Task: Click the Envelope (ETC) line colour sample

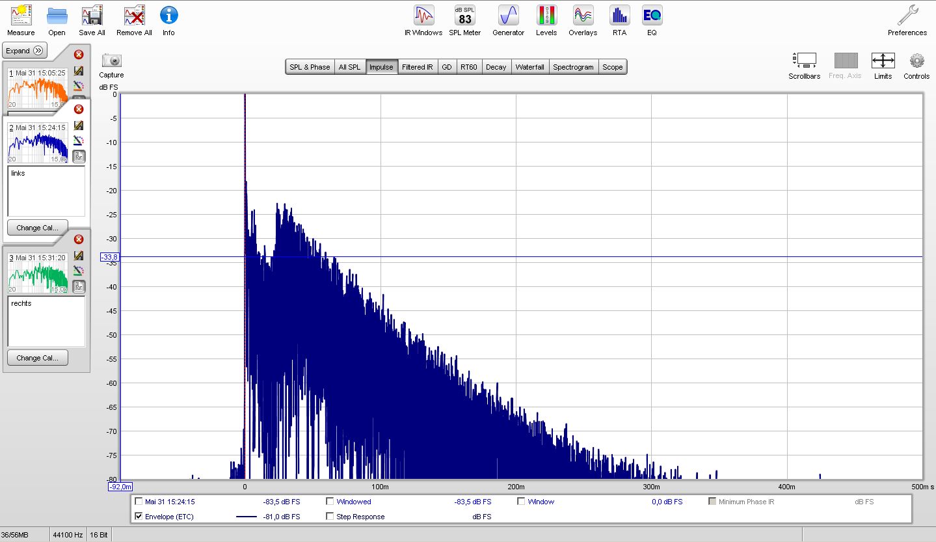Action: point(246,517)
